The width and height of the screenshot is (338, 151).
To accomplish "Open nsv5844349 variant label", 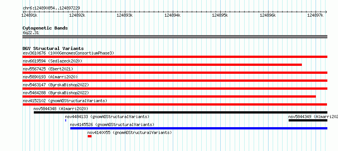I will point(313,117).
